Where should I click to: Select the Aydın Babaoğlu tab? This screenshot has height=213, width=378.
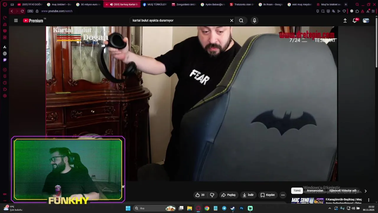(213, 4)
